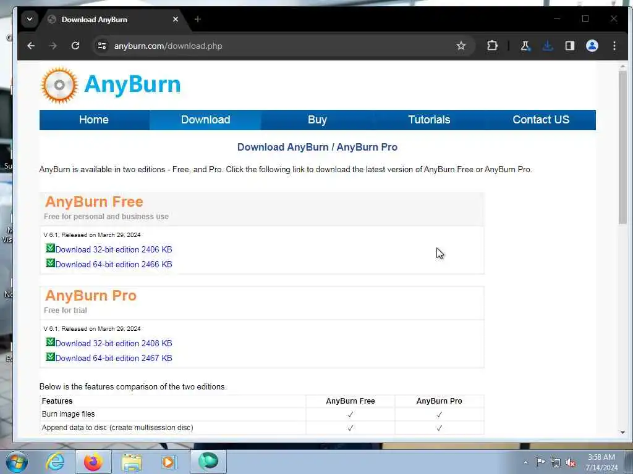Open a new browser tab
Viewport: 633px width, 474px height.
[197, 19]
